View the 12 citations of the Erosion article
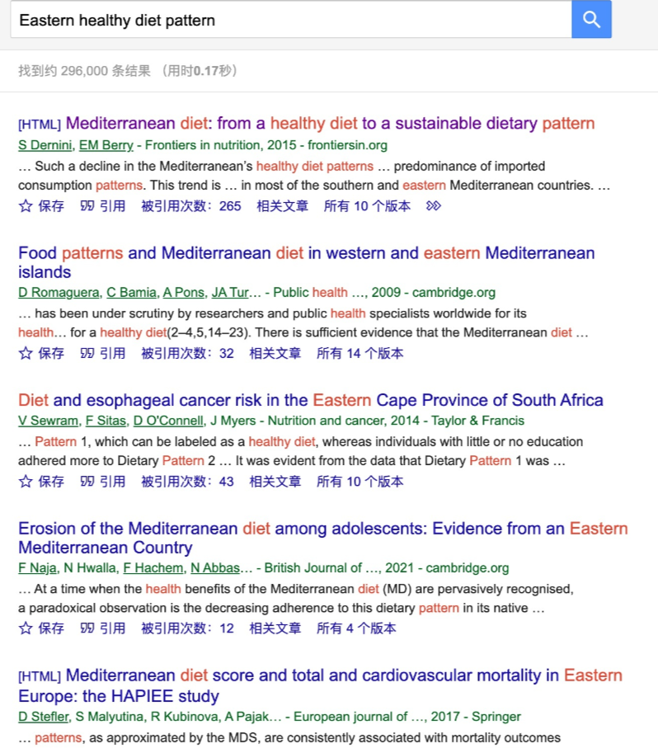658x748 pixels. (x=187, y=628)
